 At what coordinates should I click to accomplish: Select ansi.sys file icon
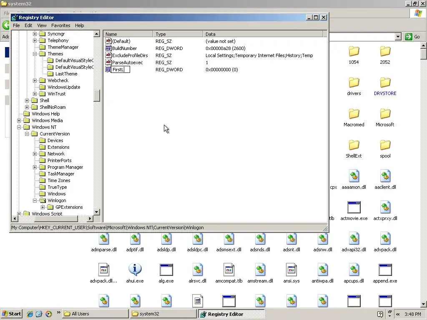click(x=291, y=270)
